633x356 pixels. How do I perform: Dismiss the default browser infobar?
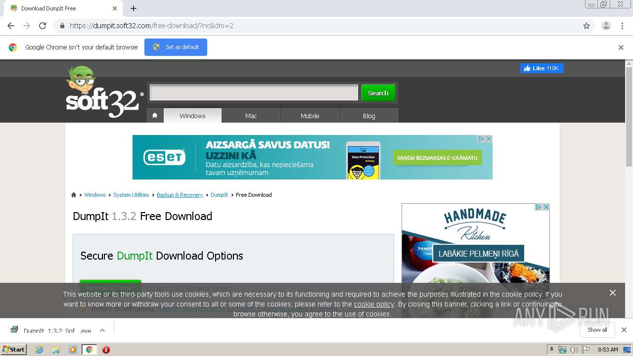pyautogui.click(x=621, y=47)
